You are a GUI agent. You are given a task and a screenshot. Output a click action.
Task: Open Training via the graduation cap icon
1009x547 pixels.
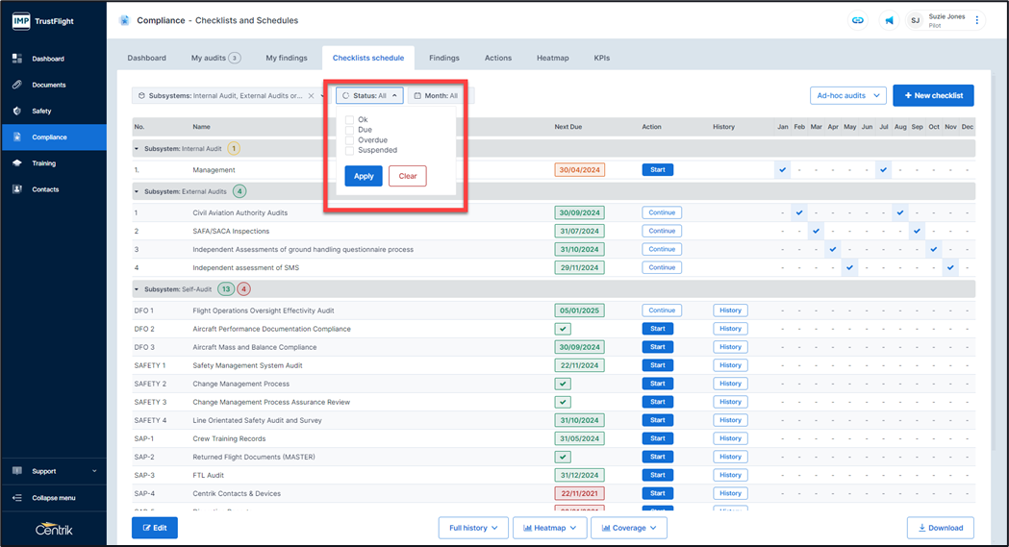pos(17,163)
